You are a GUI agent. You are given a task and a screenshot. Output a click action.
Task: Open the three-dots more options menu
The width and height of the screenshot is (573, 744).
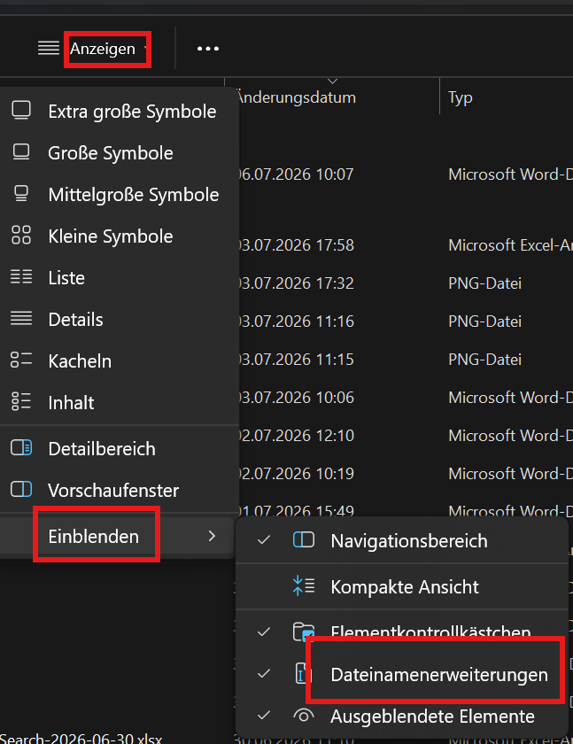coord(208,49)
